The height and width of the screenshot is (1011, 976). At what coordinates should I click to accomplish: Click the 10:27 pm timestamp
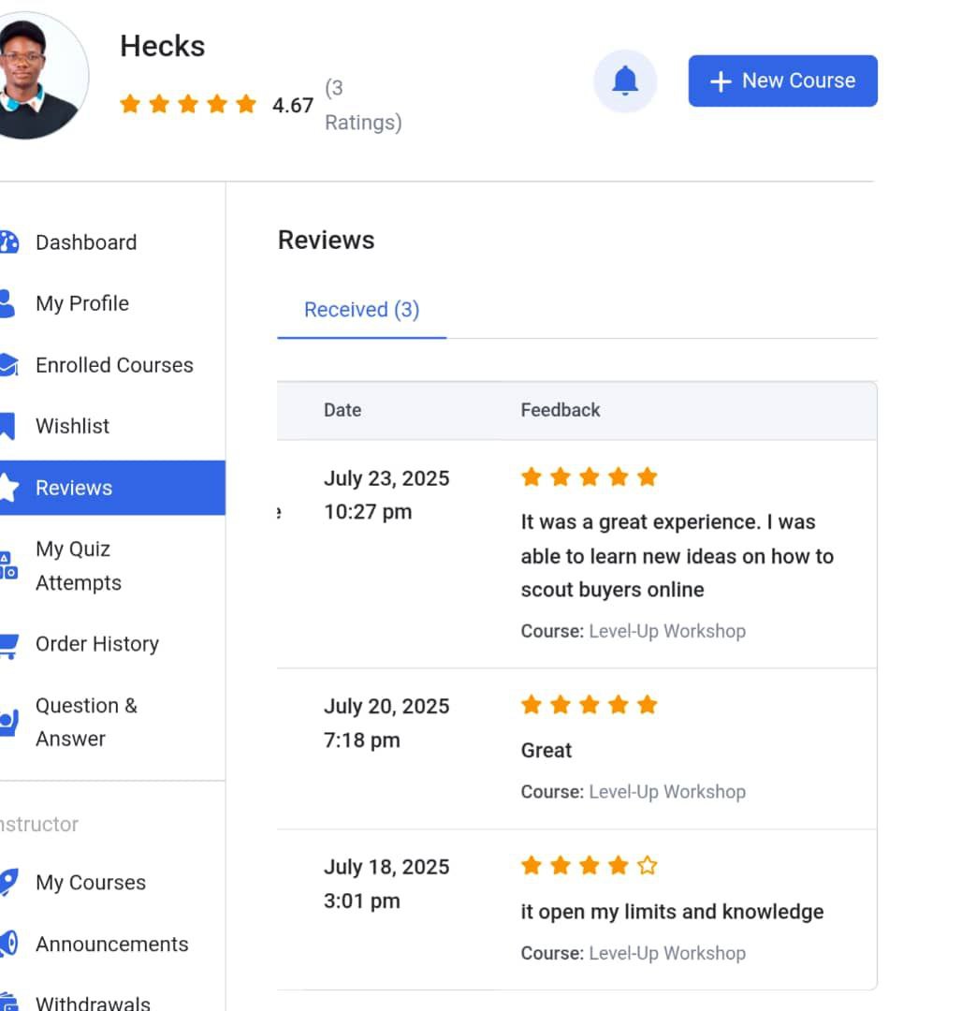[368, 512]
